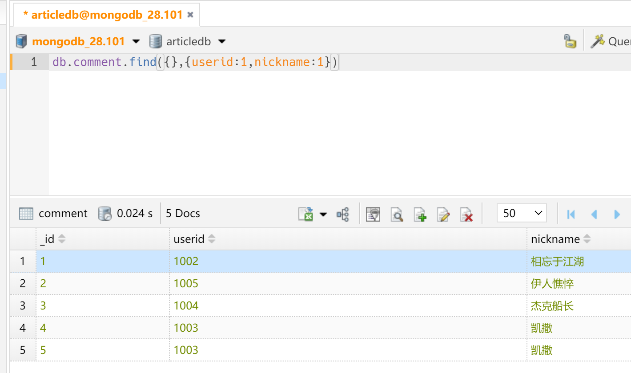Select the articledb@mongodb_28.101 tab
This screenshot has width=631, height=373.
pos(102,15)
